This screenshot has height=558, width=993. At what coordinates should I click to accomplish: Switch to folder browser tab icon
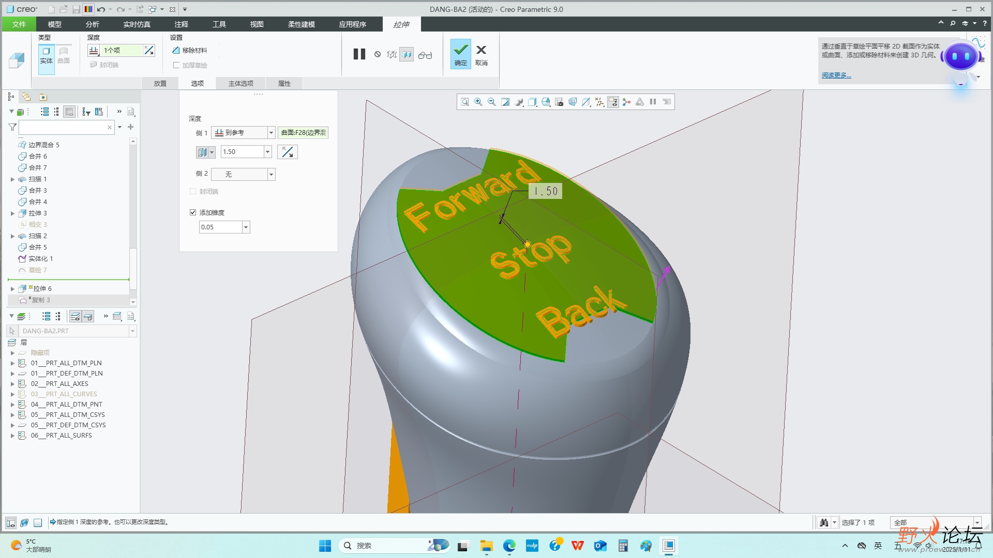(26, 97)
